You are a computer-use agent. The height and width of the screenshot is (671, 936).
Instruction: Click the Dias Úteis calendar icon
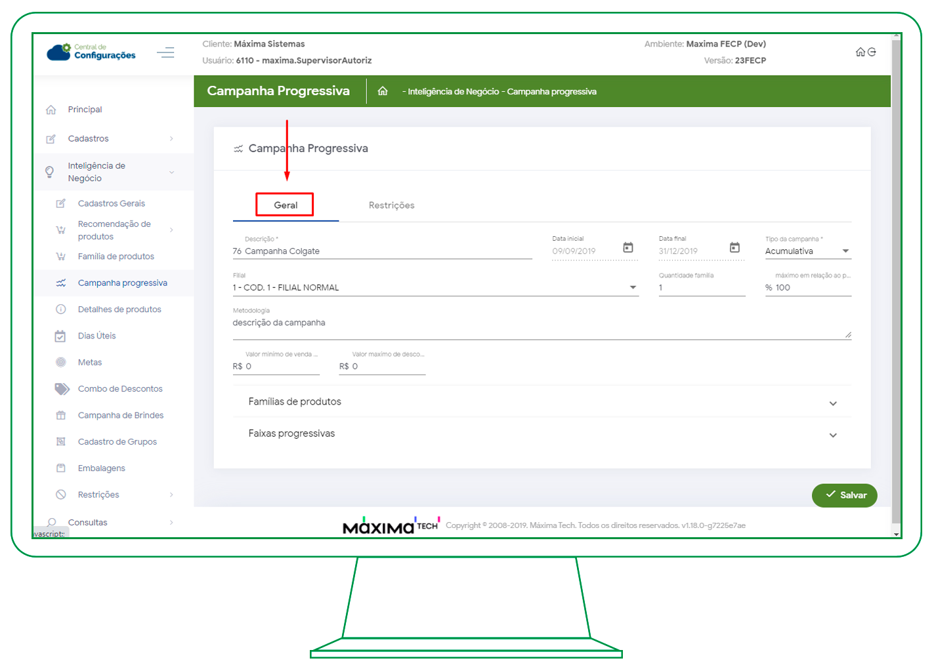pyautogui.click(x=60, y=336)
